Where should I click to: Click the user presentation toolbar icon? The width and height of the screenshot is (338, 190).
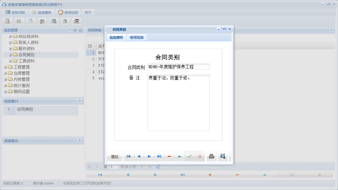point(42,21)
